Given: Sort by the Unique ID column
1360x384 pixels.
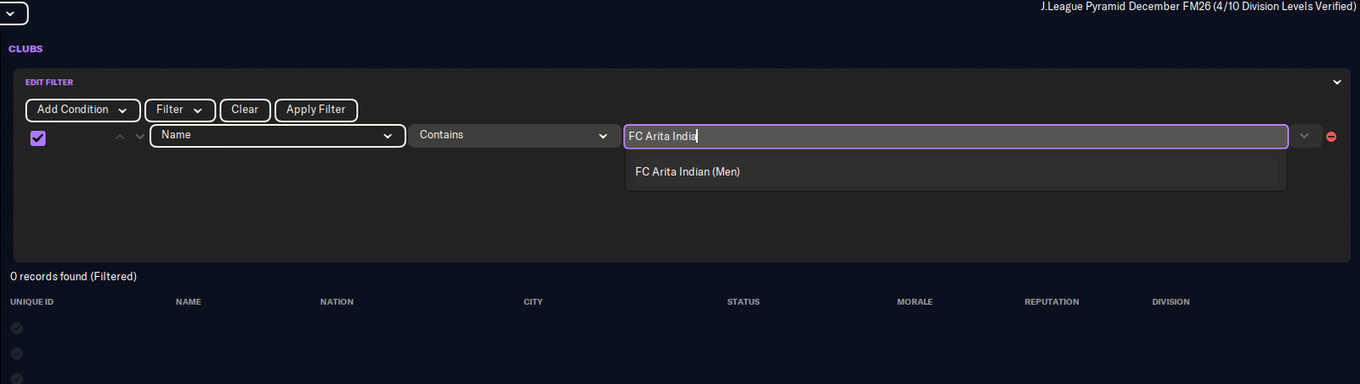Looking at the screenshot, I should pyautogui.click(x=31, y=302).
